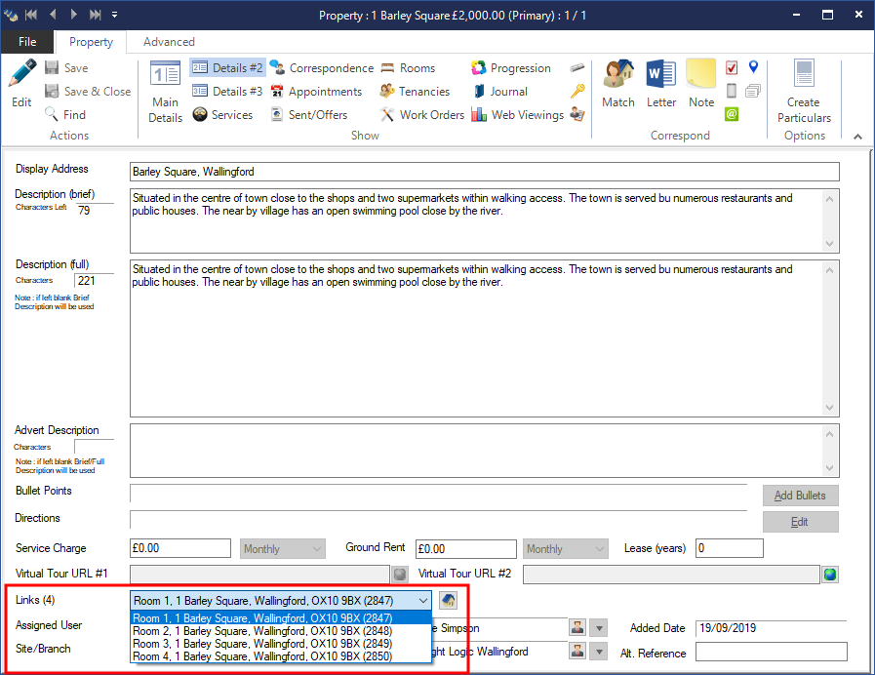
Task: Click the Display Address field
Action: [485, 172]
